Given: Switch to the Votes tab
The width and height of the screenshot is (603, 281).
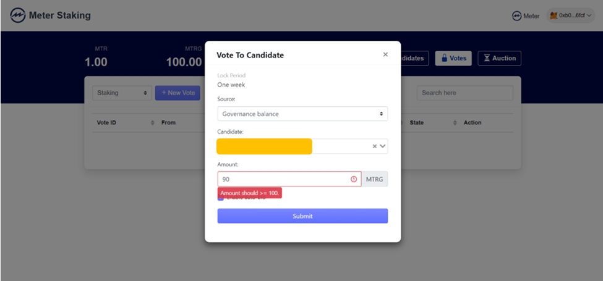Looking at the screenshot, I should point(453,58).
